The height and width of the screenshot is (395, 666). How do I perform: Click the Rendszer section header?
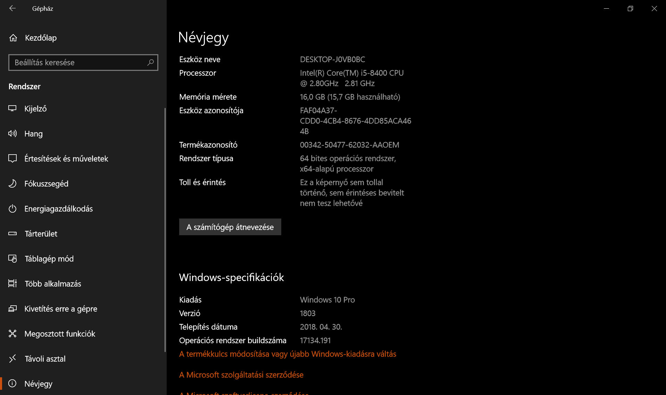[24, 87]
